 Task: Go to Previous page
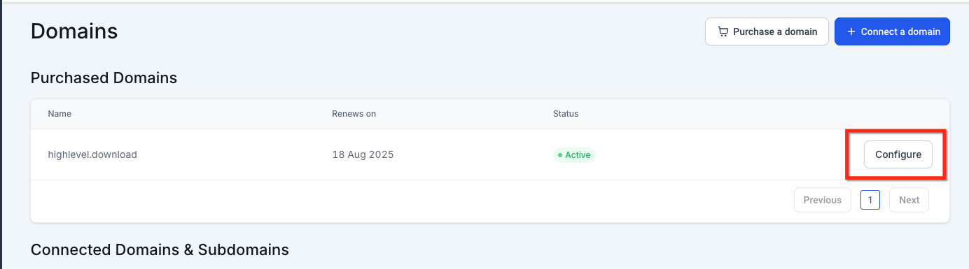823,200
